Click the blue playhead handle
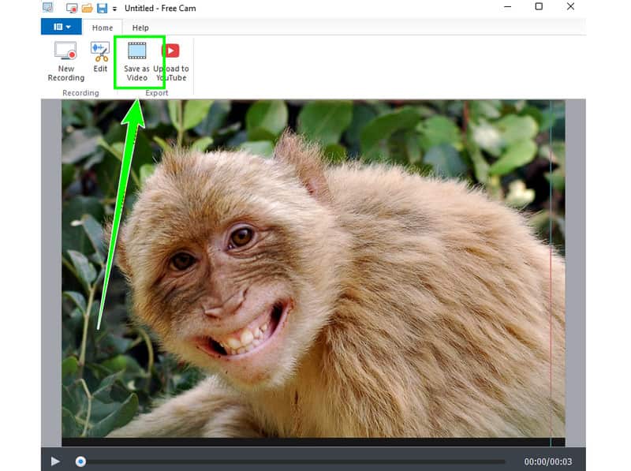631x471 pixels. coord(80,462)
